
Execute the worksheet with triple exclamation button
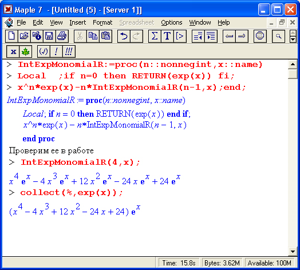pos(69,51)
